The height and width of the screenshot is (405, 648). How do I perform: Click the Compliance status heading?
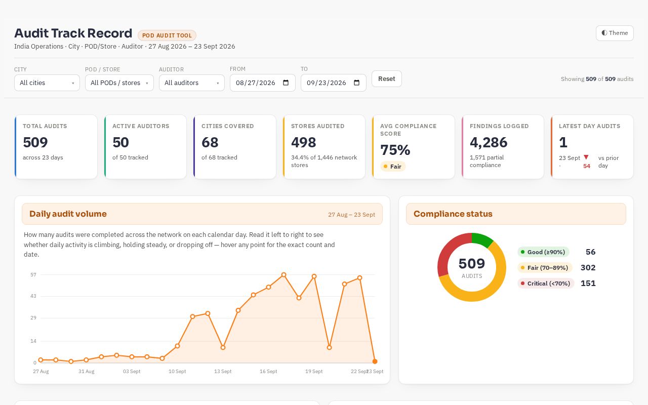[x=453, y=214]
